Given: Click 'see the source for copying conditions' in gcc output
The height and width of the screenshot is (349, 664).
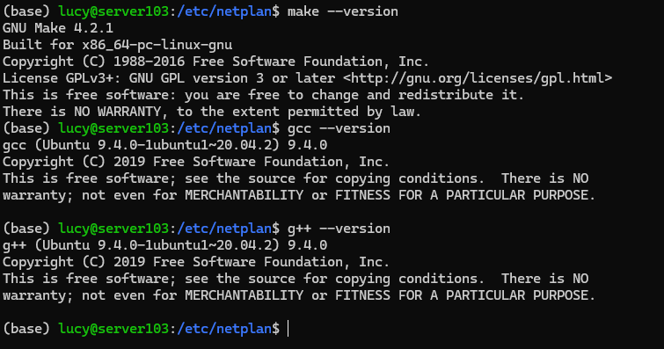Looking at the screenshot, I should click(x=334, y=178).
